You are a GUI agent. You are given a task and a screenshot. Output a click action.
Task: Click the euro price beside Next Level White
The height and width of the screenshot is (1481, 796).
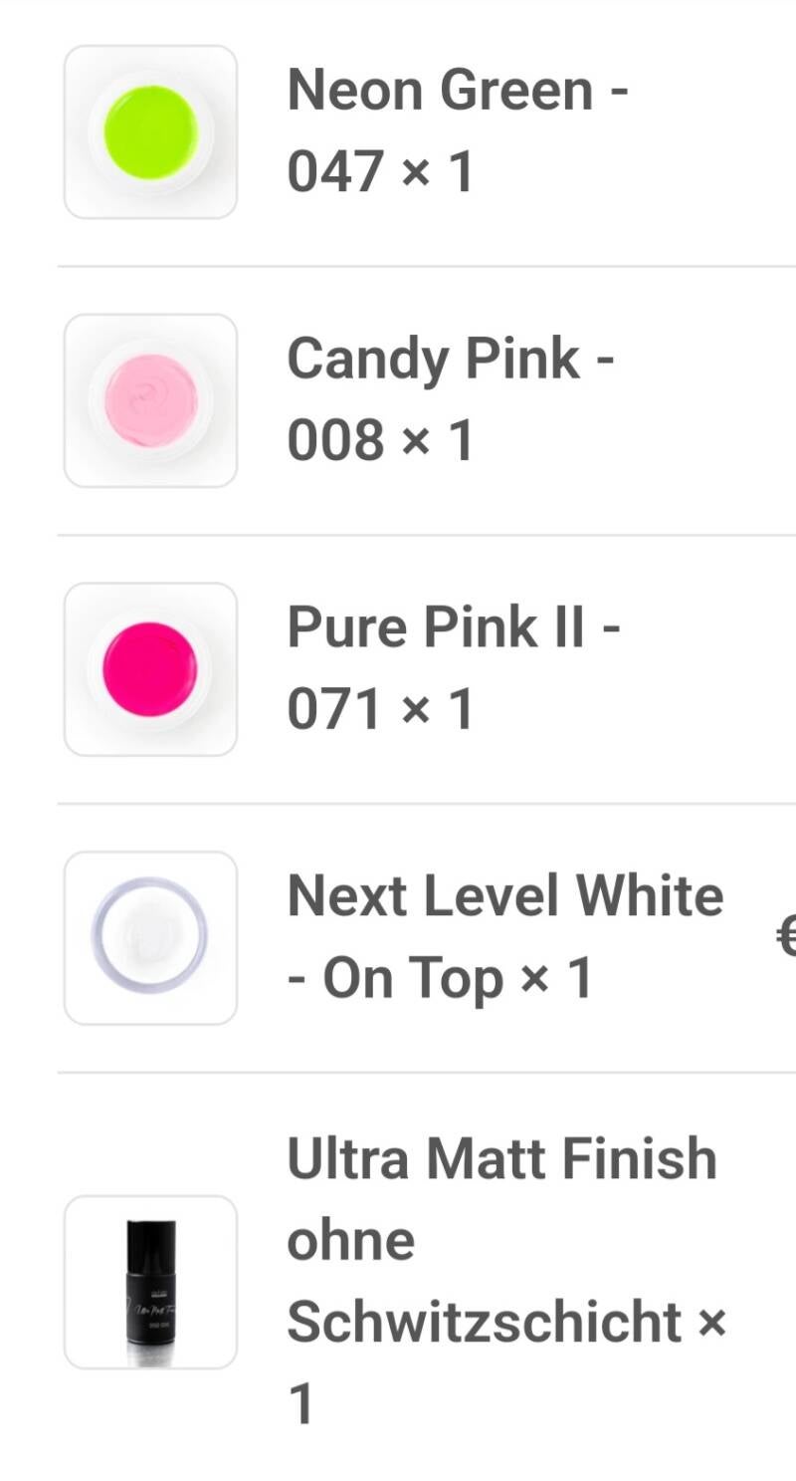[x=786, y=937]
